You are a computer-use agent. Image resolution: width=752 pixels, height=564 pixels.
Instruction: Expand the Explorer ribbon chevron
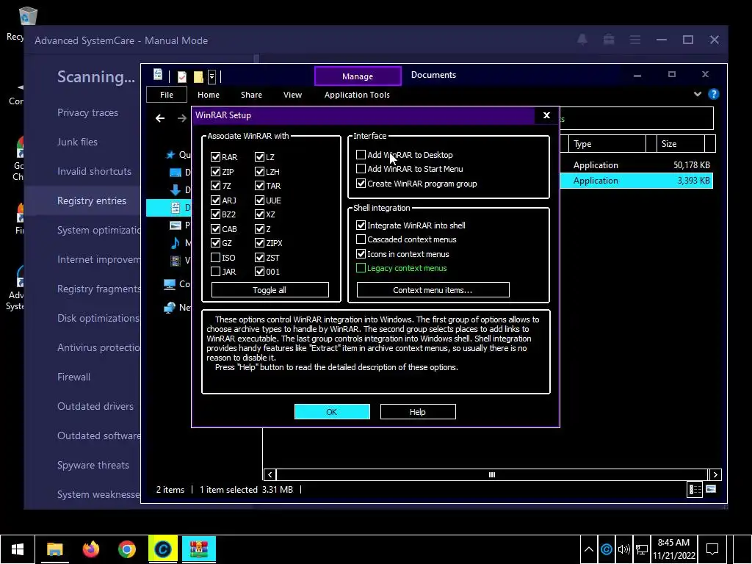point(698,94)
